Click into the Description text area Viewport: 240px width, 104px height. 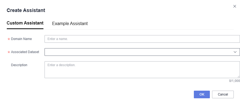142,70
